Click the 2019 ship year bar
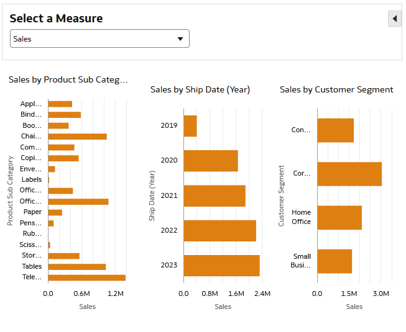406x332 pixels. pyautogui.click(x=190, y=126)
